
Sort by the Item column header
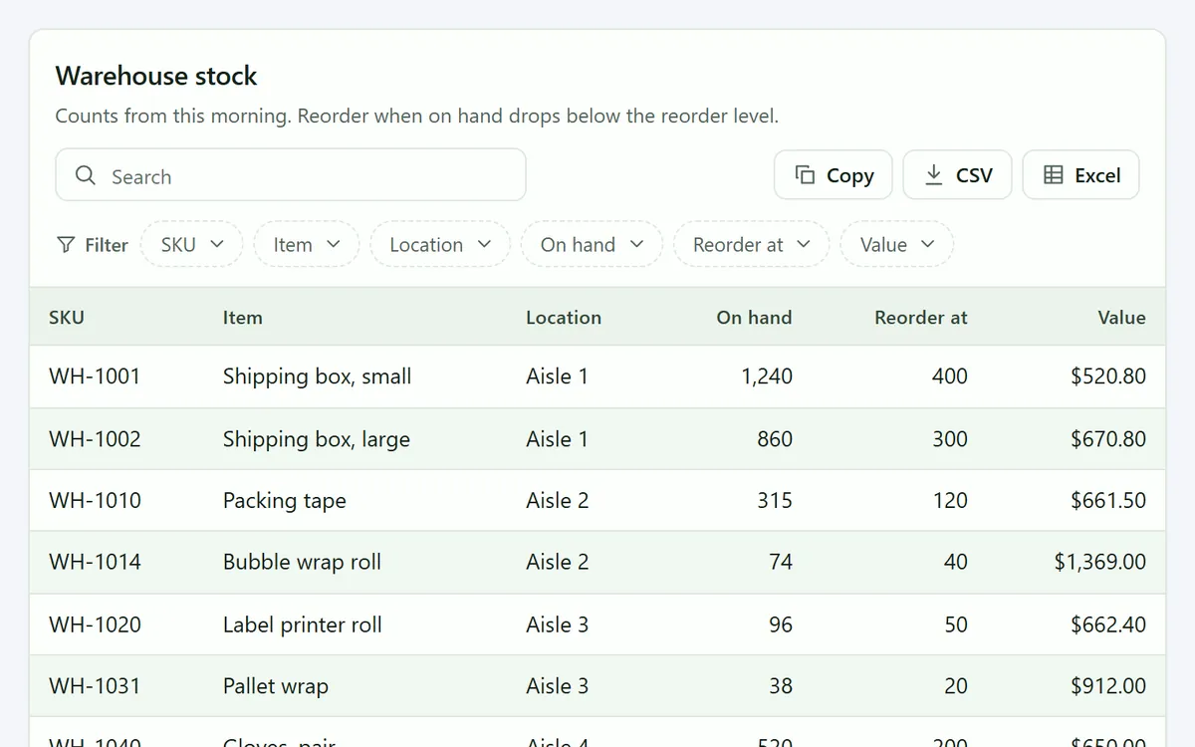coord(243,318)
